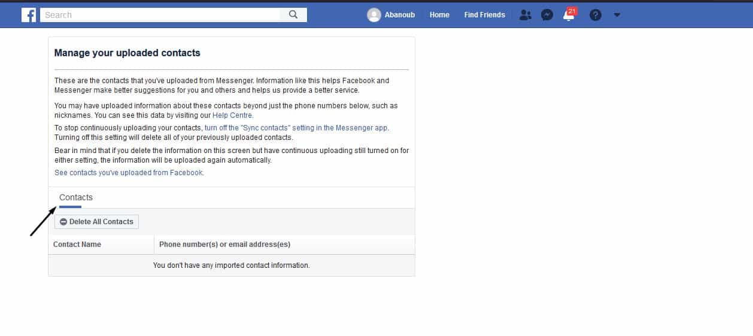Go to Abanoub's profile
The height and width of the screenshot is (336, 753).
tap(399, 15)
